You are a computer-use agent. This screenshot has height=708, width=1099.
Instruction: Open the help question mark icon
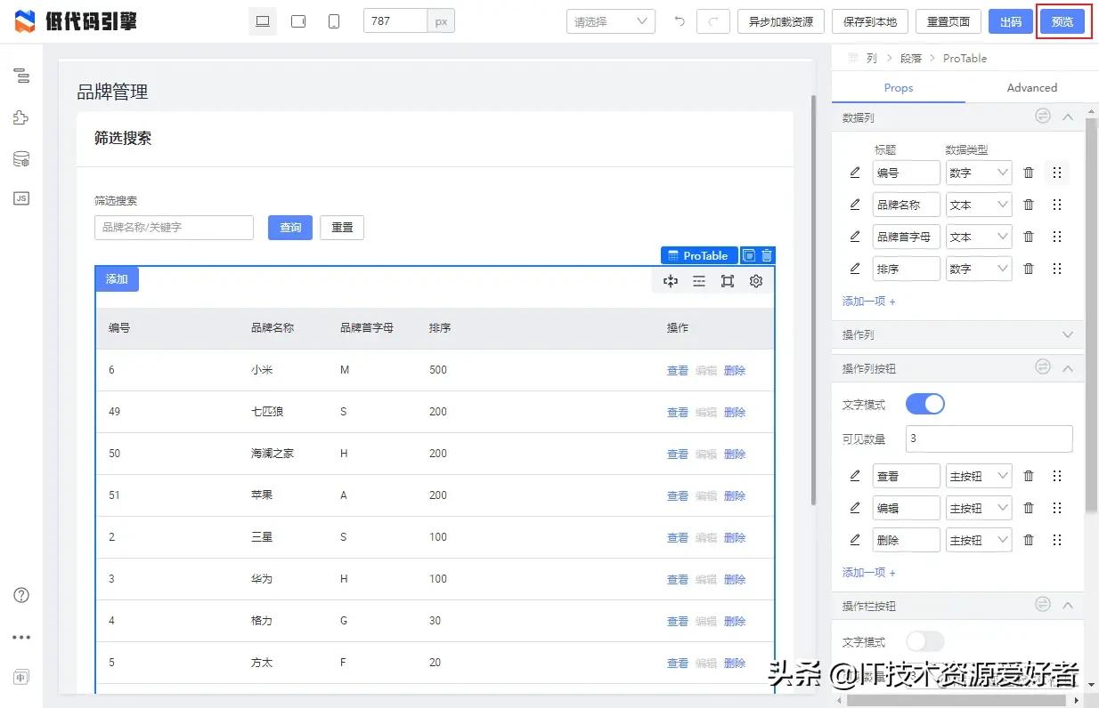(21, 595)
